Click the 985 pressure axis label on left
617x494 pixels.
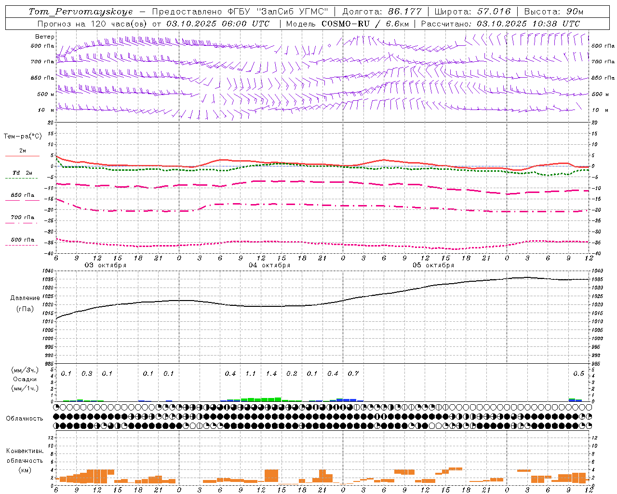point(49,364)
